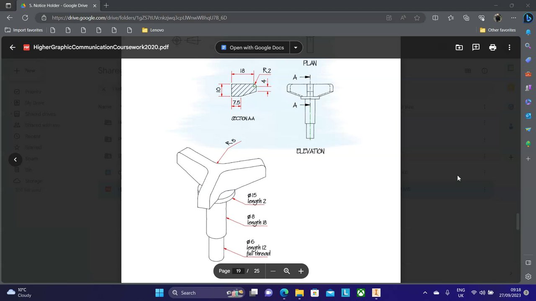536x301 pixels.
Task: Add a comment using the comment-plus icon
Action: pyautogui.click(x=476, y=47)
